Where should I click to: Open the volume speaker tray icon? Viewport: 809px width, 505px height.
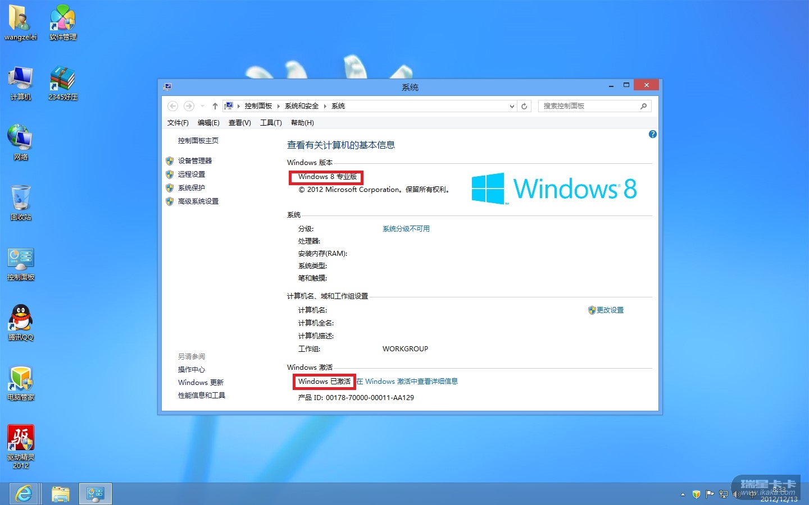click(737, 494)
